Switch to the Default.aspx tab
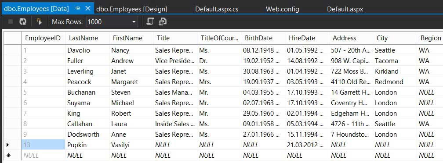This screenshot has width=443, height=163. click(x=345, y=9)
